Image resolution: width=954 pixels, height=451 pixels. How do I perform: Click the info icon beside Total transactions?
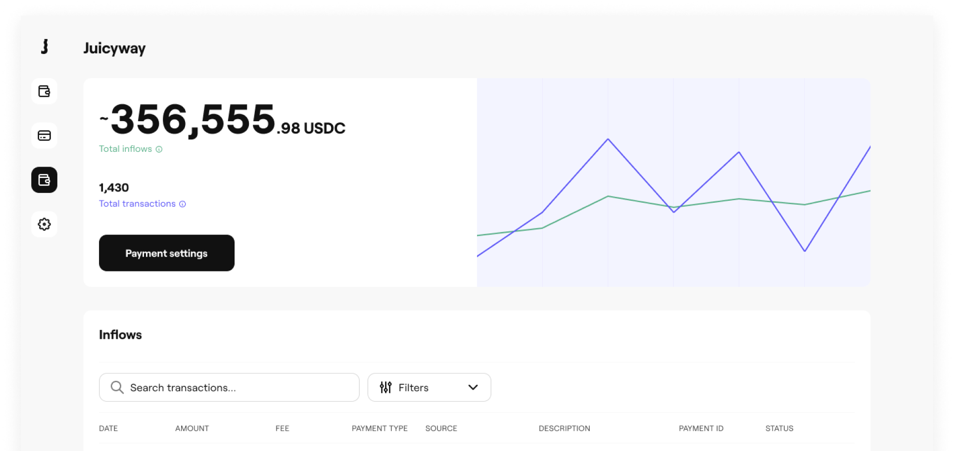point(183,204)
